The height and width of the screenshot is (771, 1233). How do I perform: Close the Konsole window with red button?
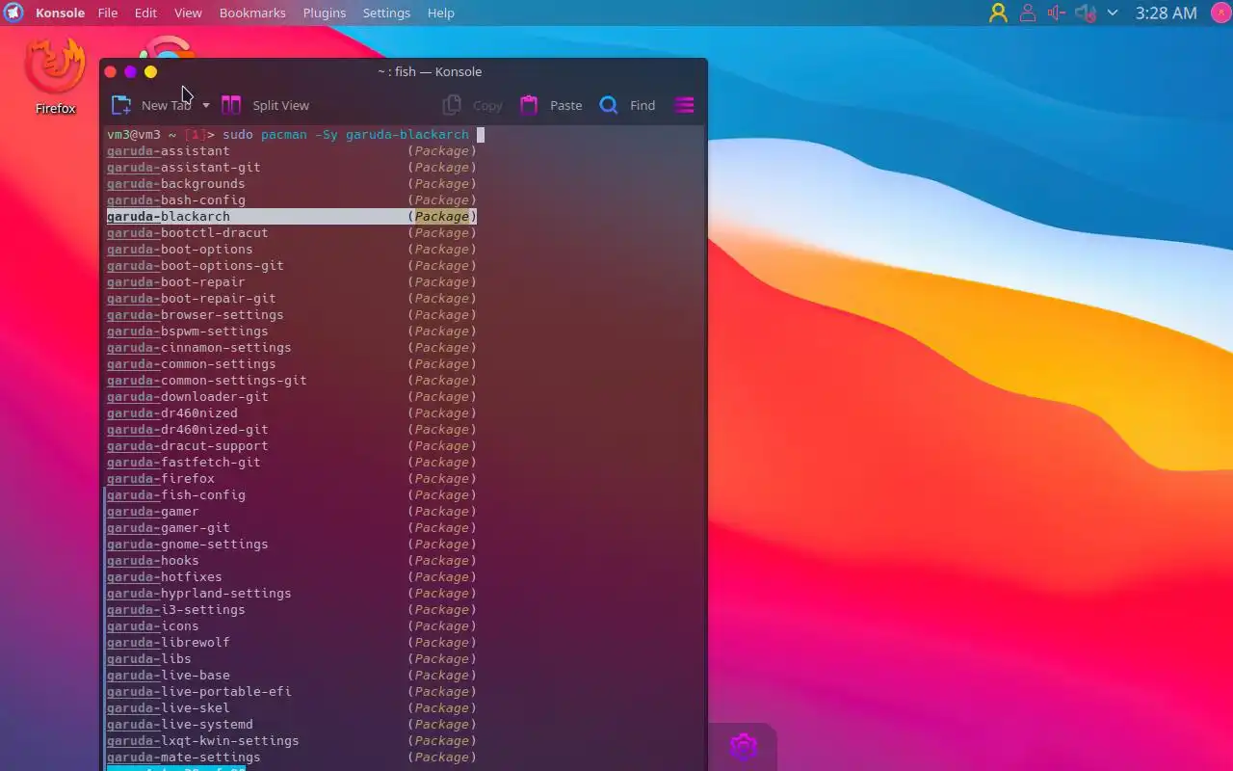click(110, 71)
